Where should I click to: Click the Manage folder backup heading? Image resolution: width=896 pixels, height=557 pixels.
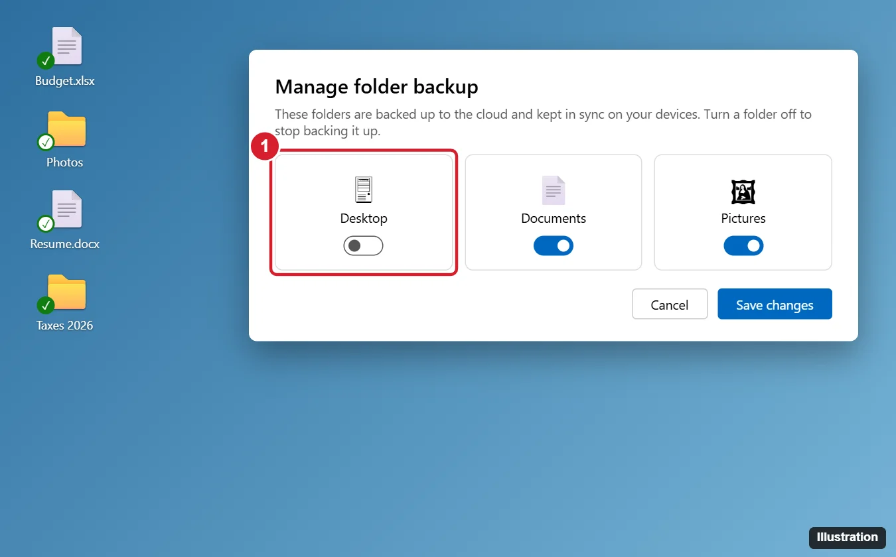click(x=376, y=87)
